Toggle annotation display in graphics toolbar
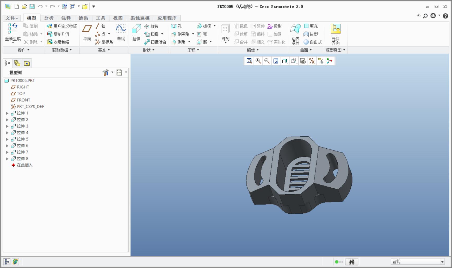The width and height of the screenshot is (452, 268). point(321,61)
